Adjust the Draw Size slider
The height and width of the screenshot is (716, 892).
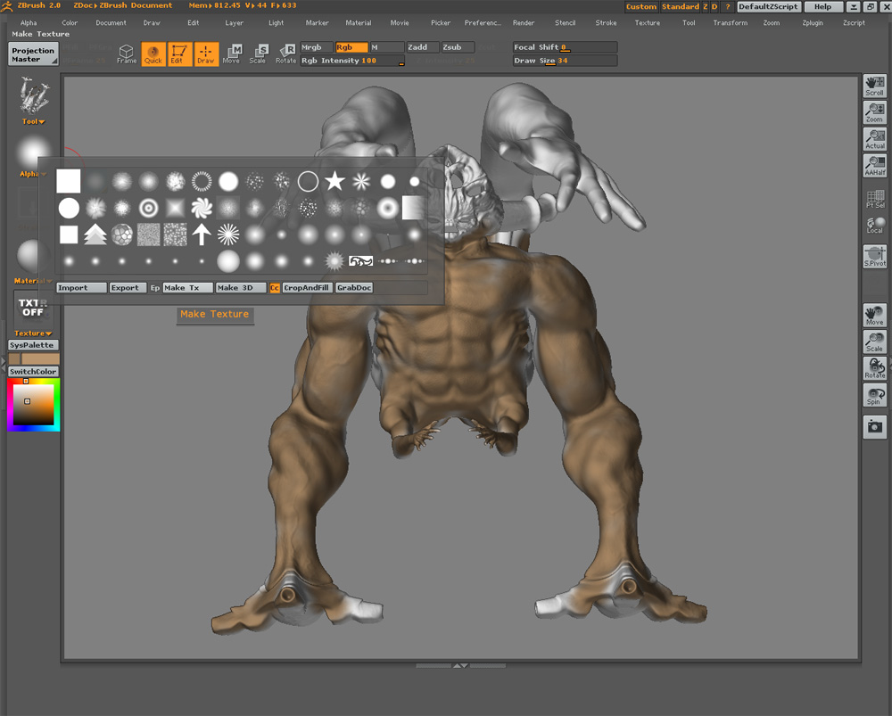click(565, 61)
